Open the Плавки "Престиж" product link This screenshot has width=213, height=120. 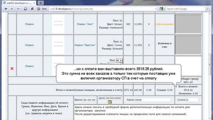pos(85,45)
